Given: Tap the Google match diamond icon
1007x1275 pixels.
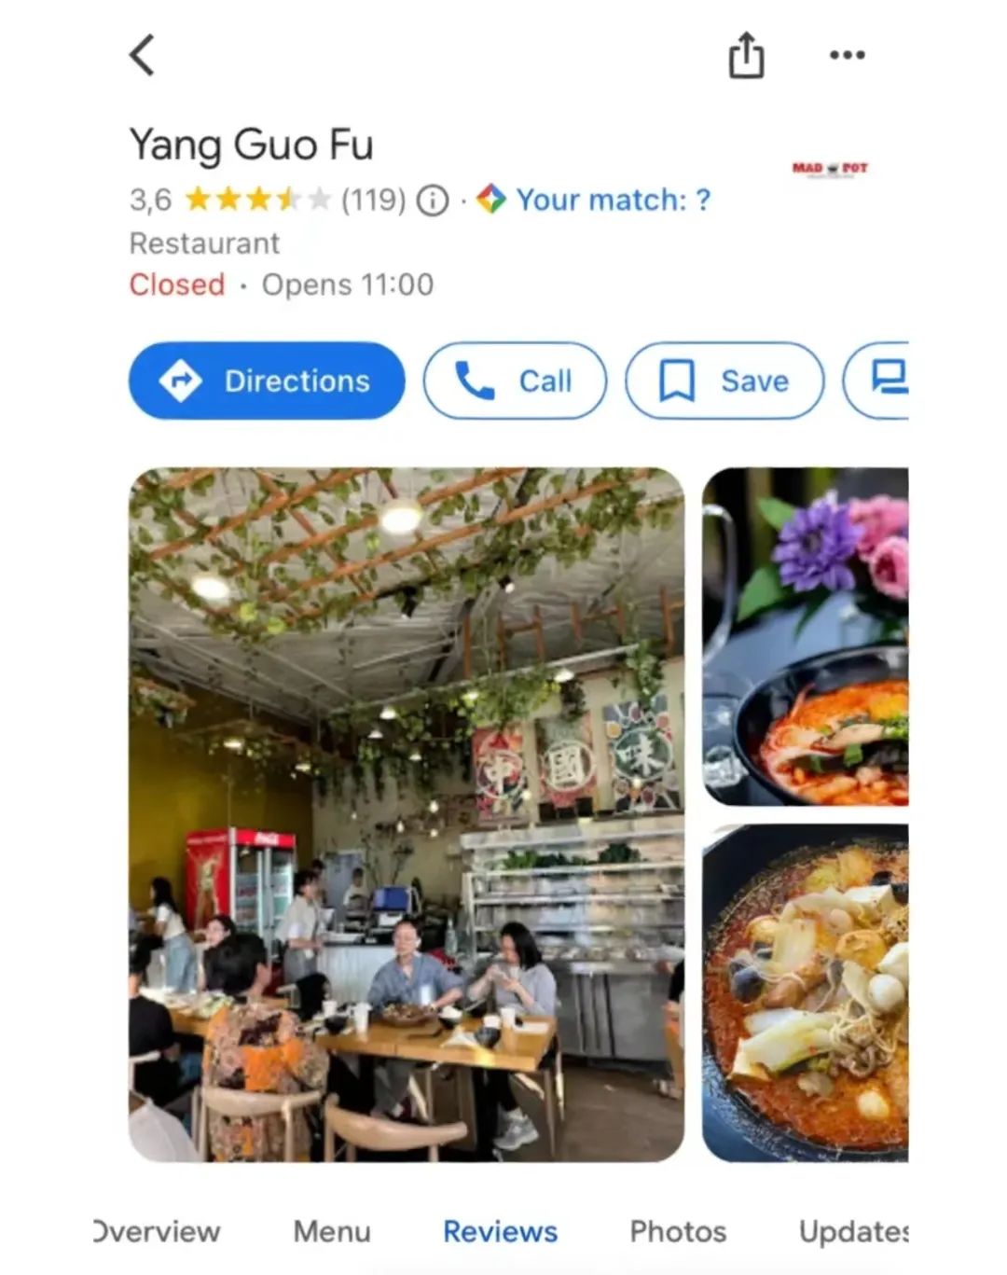Looking at the screenshot, I should click(x=491, y=199).
